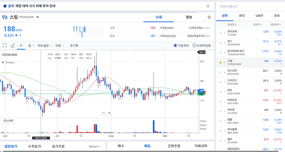
Task: Favorite the 디카르고 DKA/KRW star
Action: pyautogui.click(x=220, y=82)
